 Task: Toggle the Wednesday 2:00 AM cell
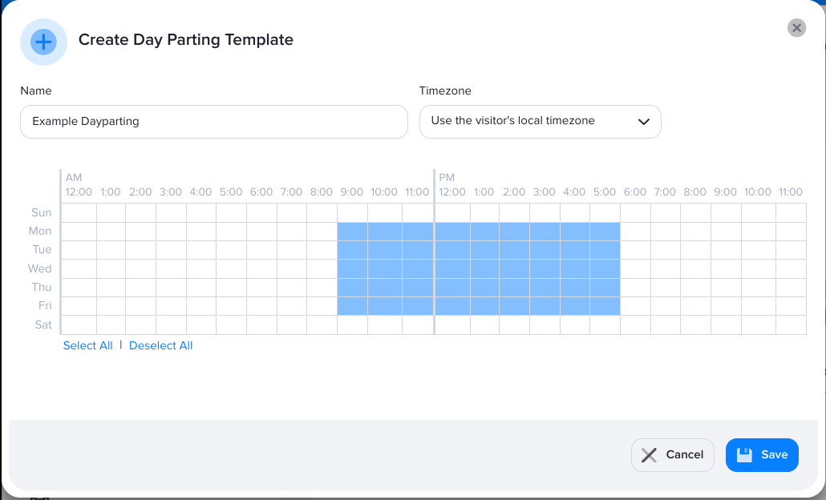click(140, 268)
